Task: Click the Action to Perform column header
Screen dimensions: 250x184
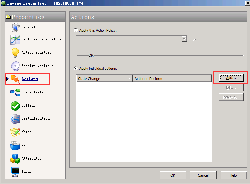Action: coord(172,79)
